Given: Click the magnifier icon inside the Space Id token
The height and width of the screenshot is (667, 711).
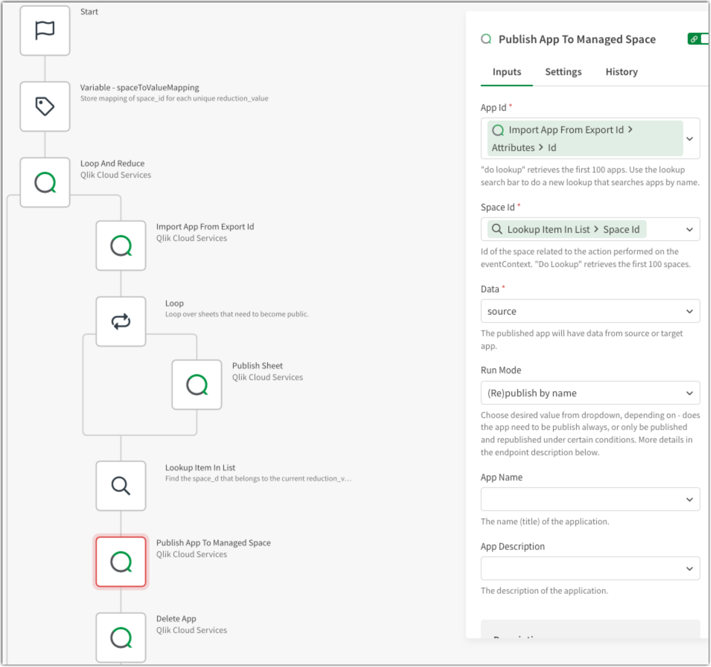Looking at the screenshot, I should pos(497,229).
